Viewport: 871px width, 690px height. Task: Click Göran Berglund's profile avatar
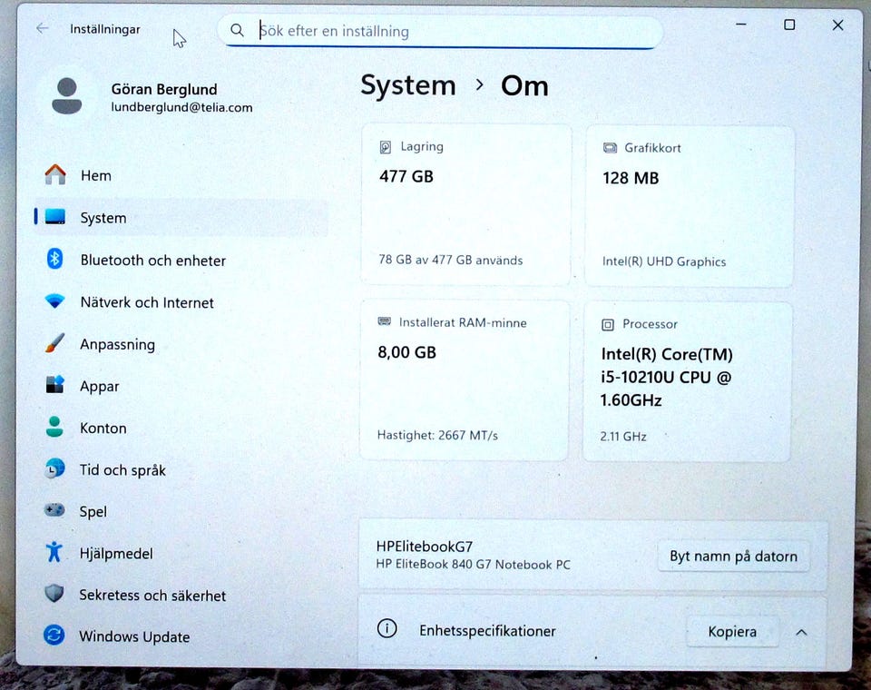[x=66, y=96]
